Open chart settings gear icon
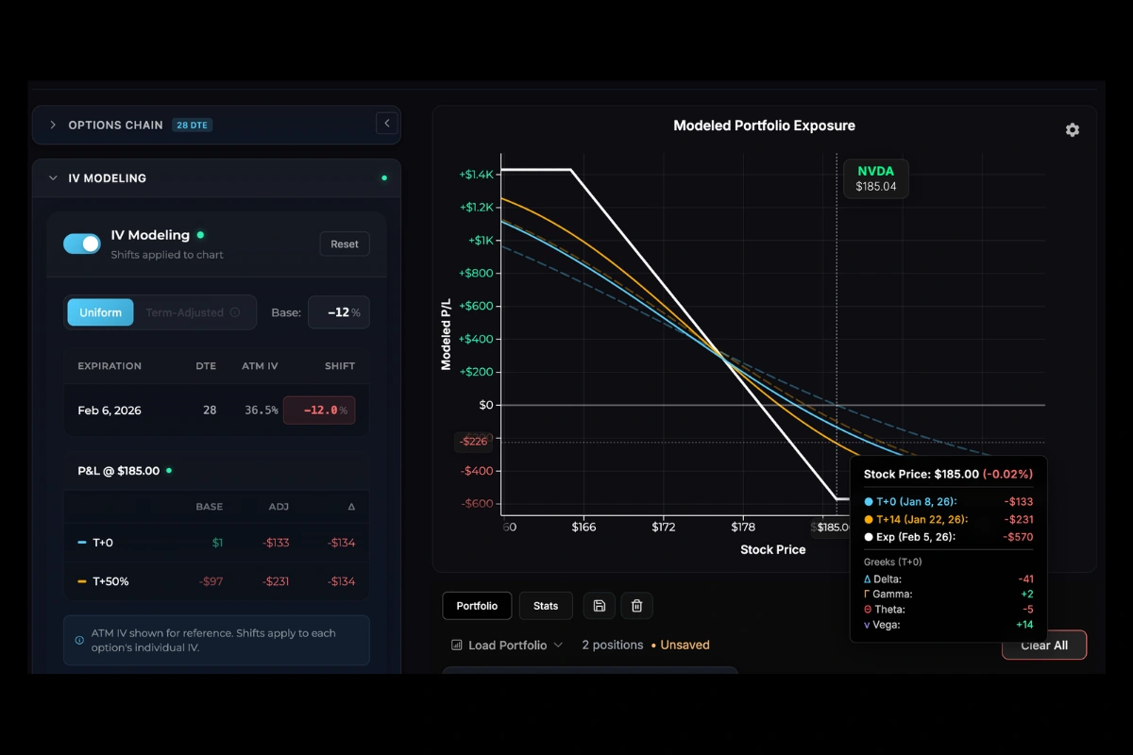 tap(1073, 130)
